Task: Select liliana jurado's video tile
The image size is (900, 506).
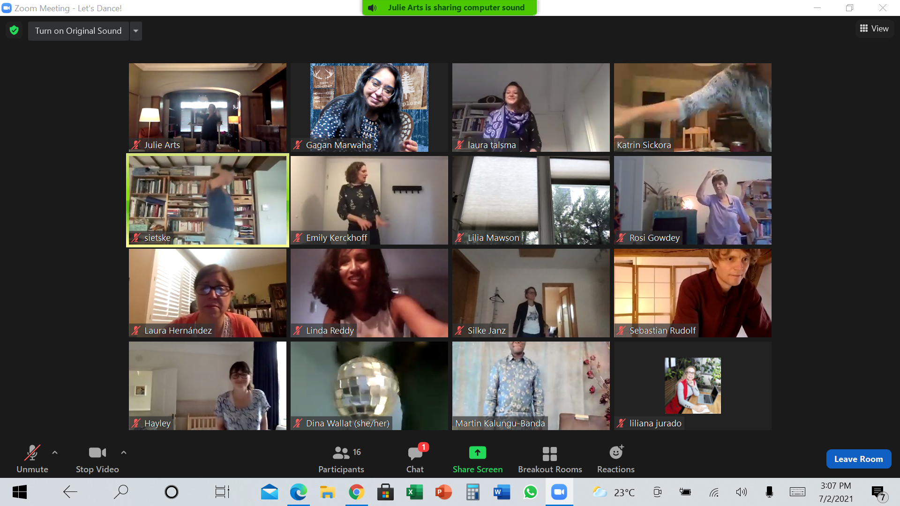Action: pos(692,386)
